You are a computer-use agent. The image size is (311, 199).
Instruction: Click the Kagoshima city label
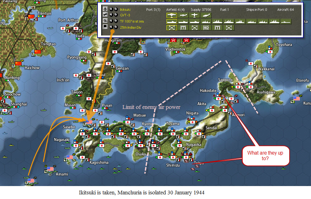click(x=99, y=163)
